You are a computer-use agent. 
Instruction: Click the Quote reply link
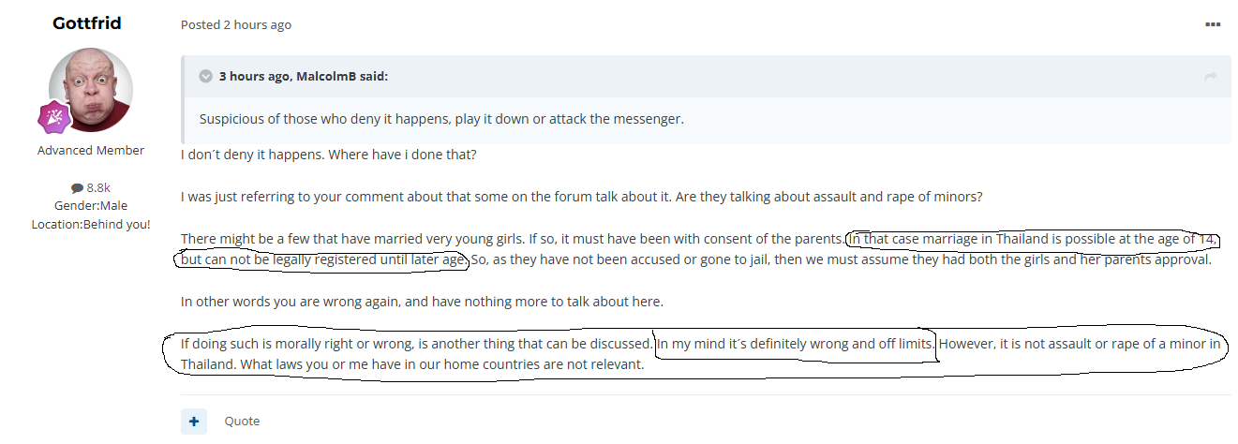pos(242,422)
